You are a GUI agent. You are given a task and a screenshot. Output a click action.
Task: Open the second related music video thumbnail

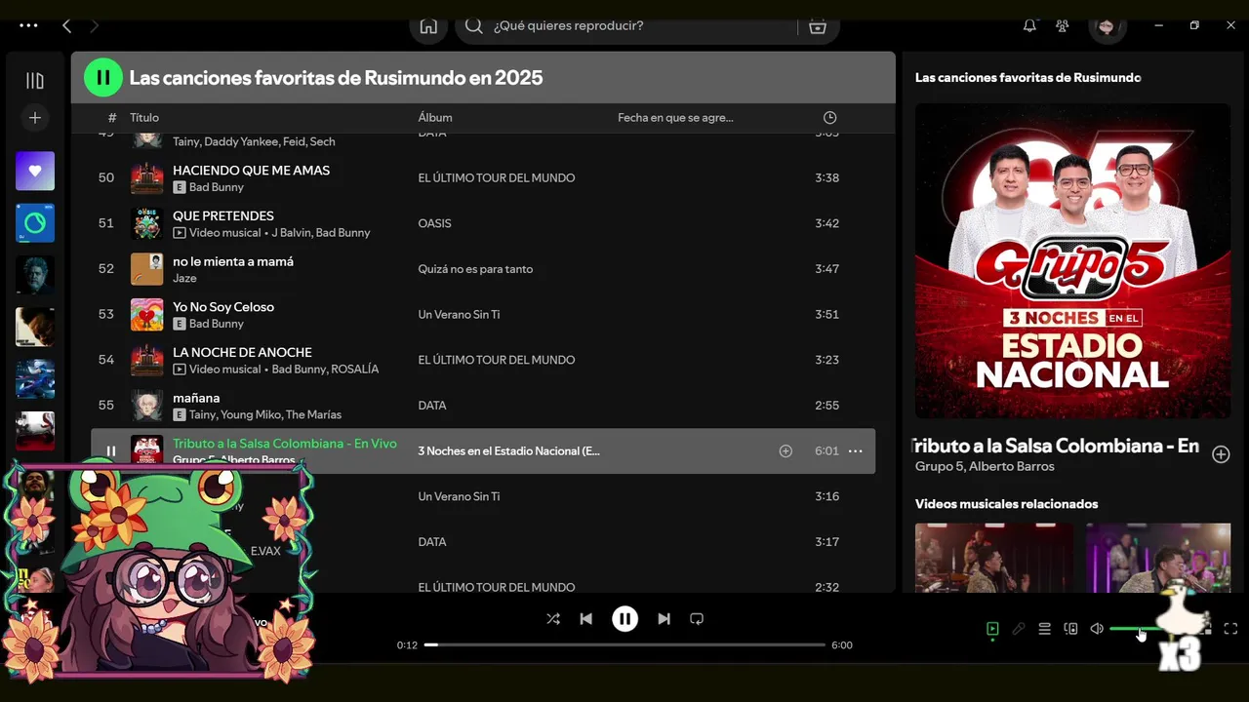coord(1158,558)
